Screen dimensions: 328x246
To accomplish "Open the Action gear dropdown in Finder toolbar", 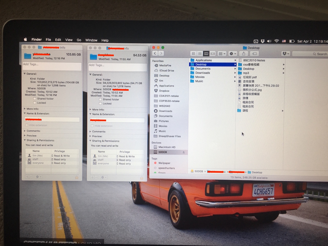I will [x=233, y=54].
